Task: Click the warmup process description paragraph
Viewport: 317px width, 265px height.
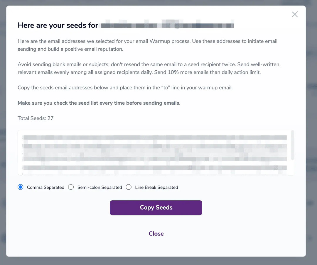Action: pyautogui.click(x=147, y=45)
